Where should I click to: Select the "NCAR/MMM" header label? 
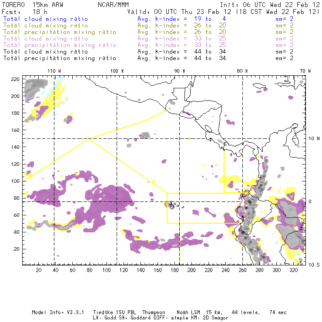114,5
